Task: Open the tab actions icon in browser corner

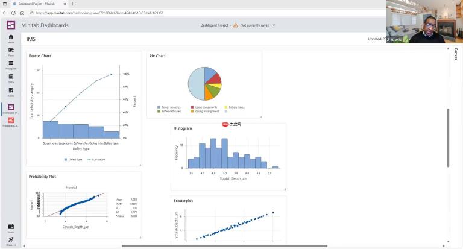Action: coord(5,4)
